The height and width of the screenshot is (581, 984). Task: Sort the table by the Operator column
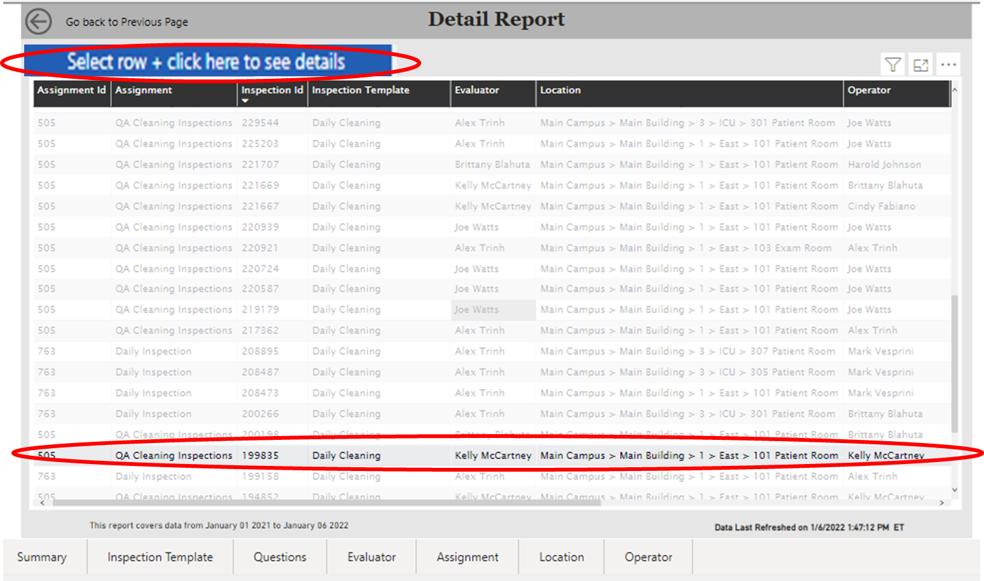pyautogui.click(x=869, y=90)
